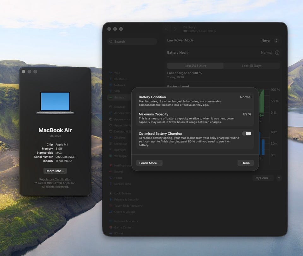This screenshot has height=256, width=303.
Task: Open Privacy & Security in the sidebar
Action: 124,199
